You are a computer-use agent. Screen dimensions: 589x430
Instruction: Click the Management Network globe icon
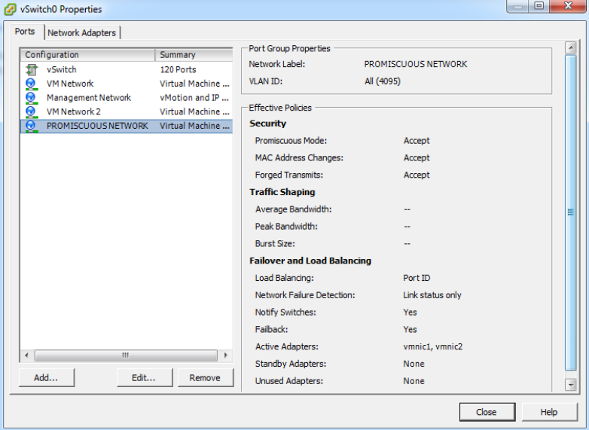(x=31, y=98)
